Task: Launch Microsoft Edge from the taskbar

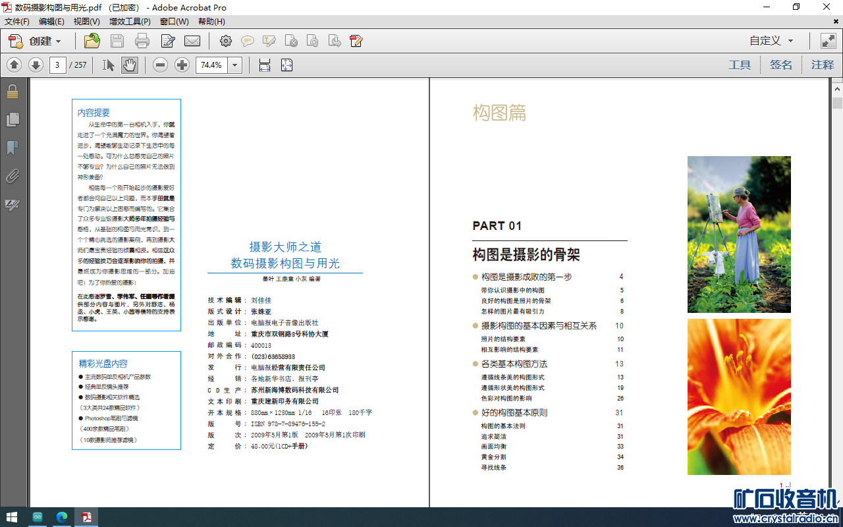Action: click(62, 517)
